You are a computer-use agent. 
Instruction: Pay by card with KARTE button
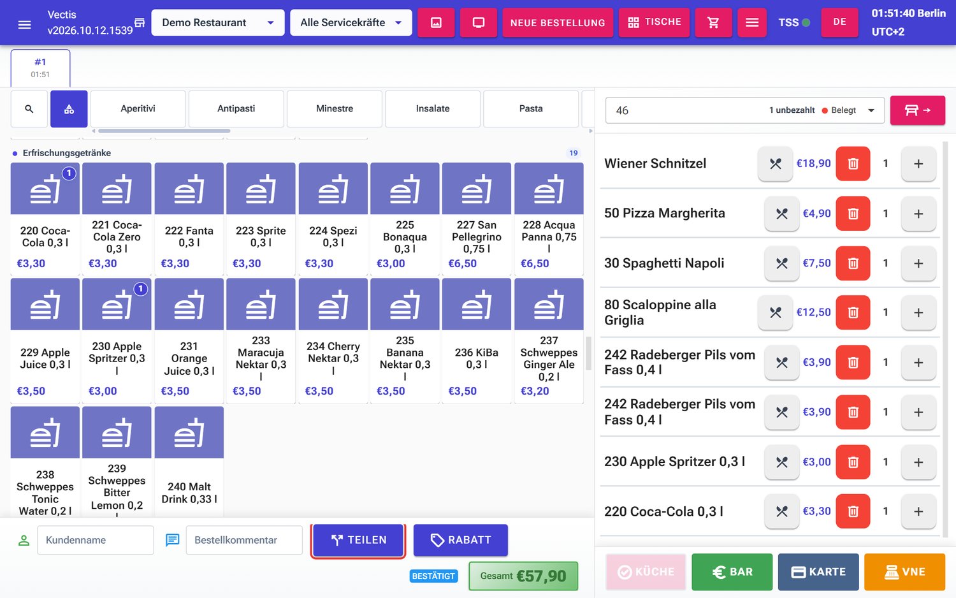pyautogui.click(x=818, y=572)
